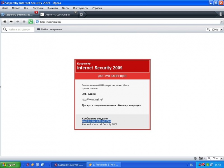Close the Kaspersky Internet Security tab

[x=36, y=12]
